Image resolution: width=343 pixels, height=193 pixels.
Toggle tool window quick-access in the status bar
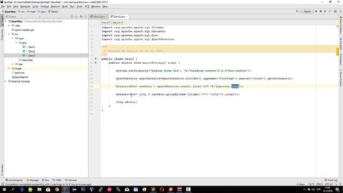(x=3, y=184)
